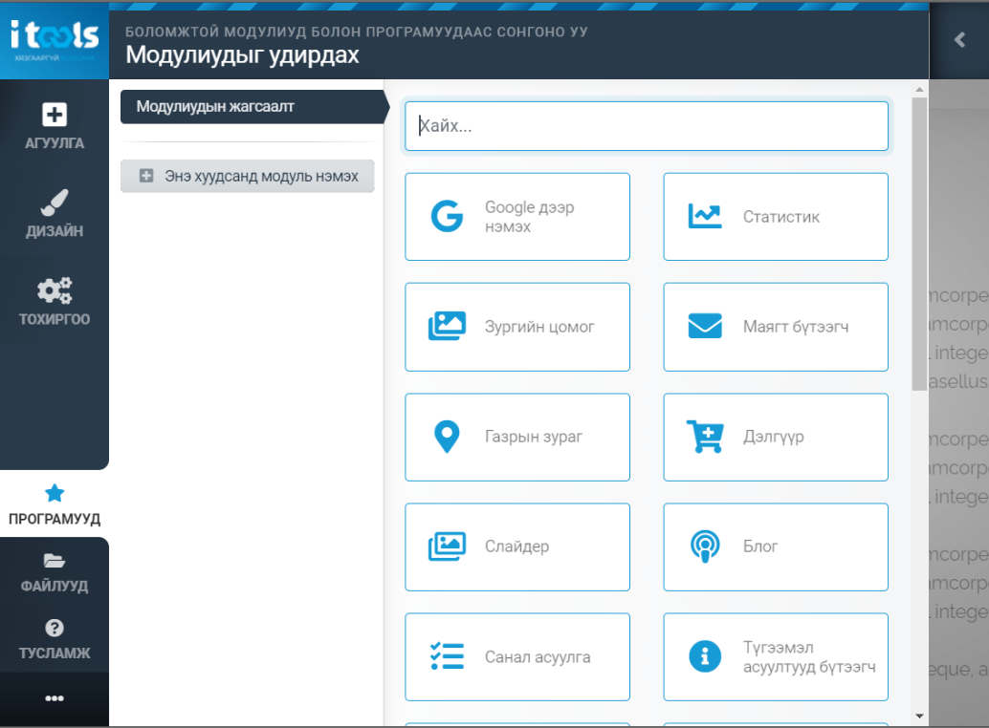Choose the Статистик module card
Viewport: 989px width, 728px height.
[776, 217]
